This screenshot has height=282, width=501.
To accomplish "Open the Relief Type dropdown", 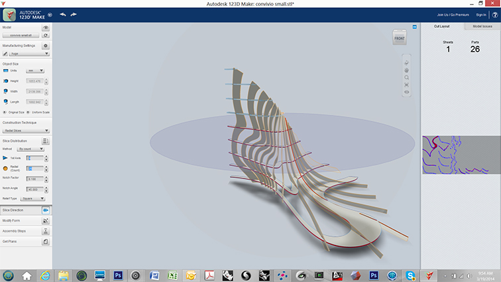I will coord(32,199).
